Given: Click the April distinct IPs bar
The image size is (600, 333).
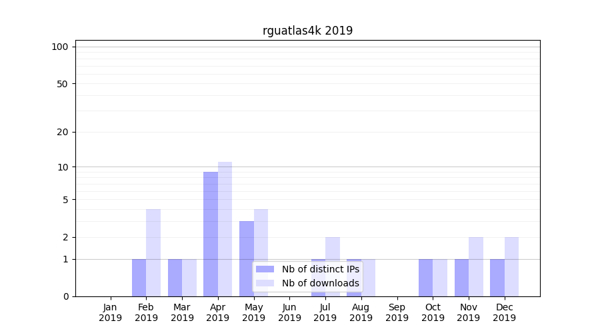Looking at the screenshot, I should click(x=211, y=234).
